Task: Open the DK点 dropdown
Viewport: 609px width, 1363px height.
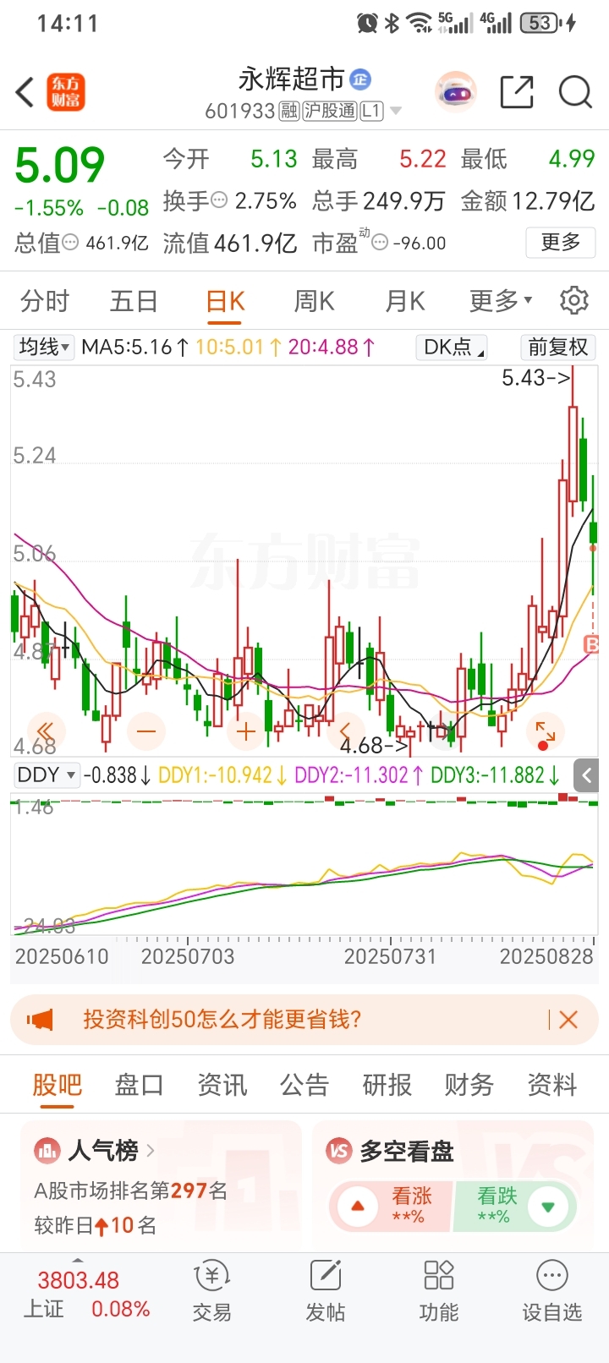Action: (453, 347)
